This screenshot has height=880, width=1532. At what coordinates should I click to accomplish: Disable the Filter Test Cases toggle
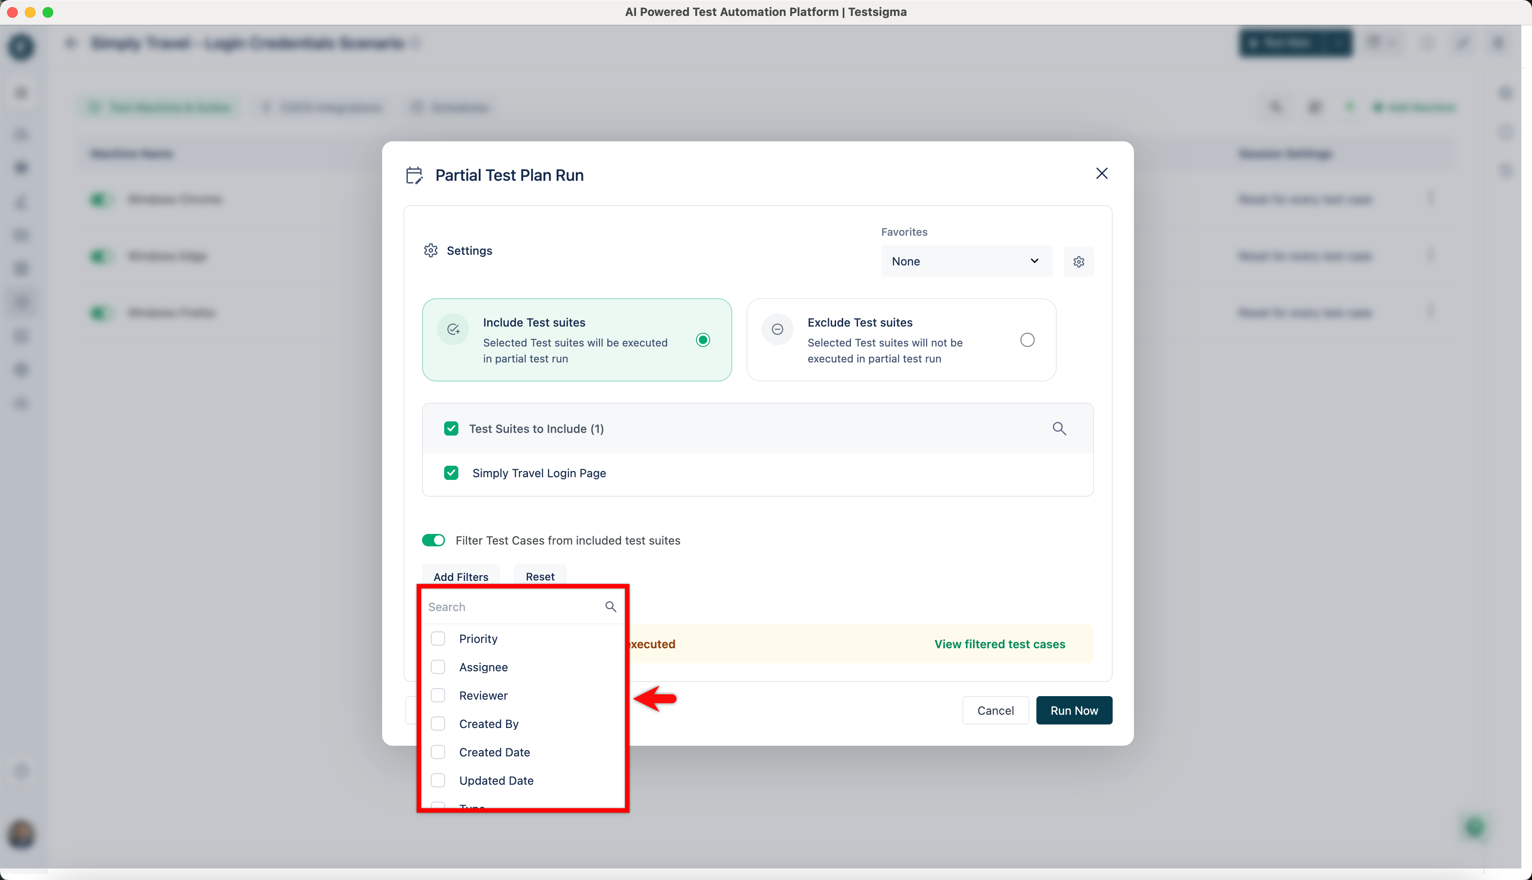(x=434, y=540)
